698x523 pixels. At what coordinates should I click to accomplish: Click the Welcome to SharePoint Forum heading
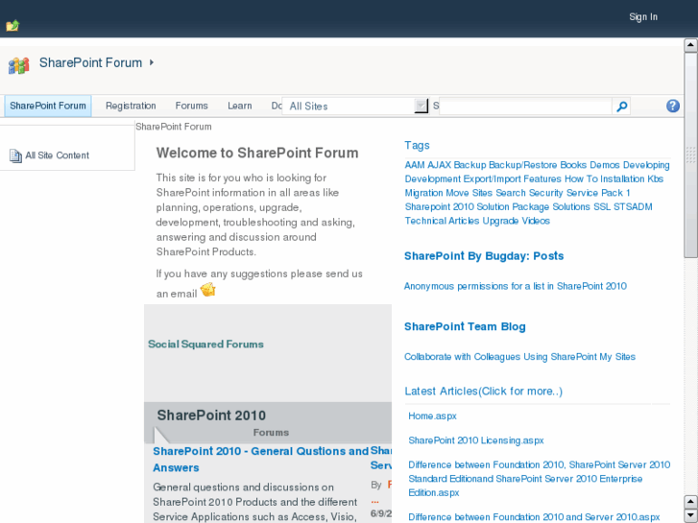[257, 154]
